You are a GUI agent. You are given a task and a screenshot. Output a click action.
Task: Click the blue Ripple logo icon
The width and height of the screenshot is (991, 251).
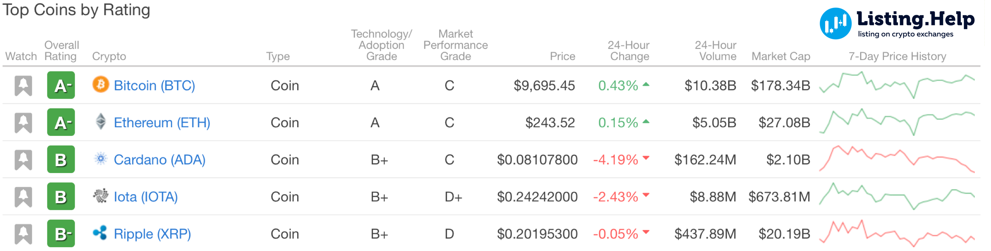tap(100, 233)
